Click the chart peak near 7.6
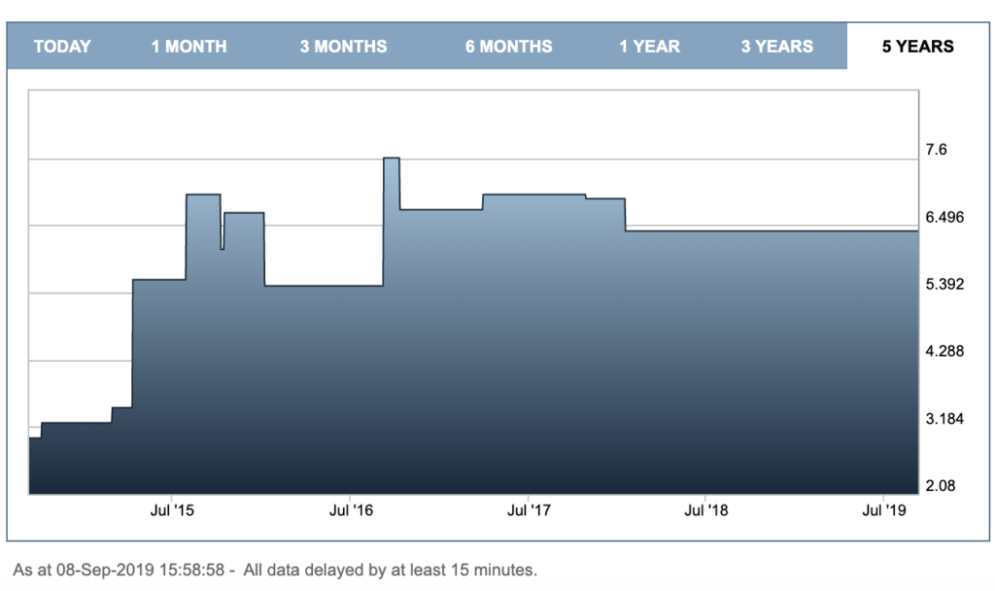 392,158
